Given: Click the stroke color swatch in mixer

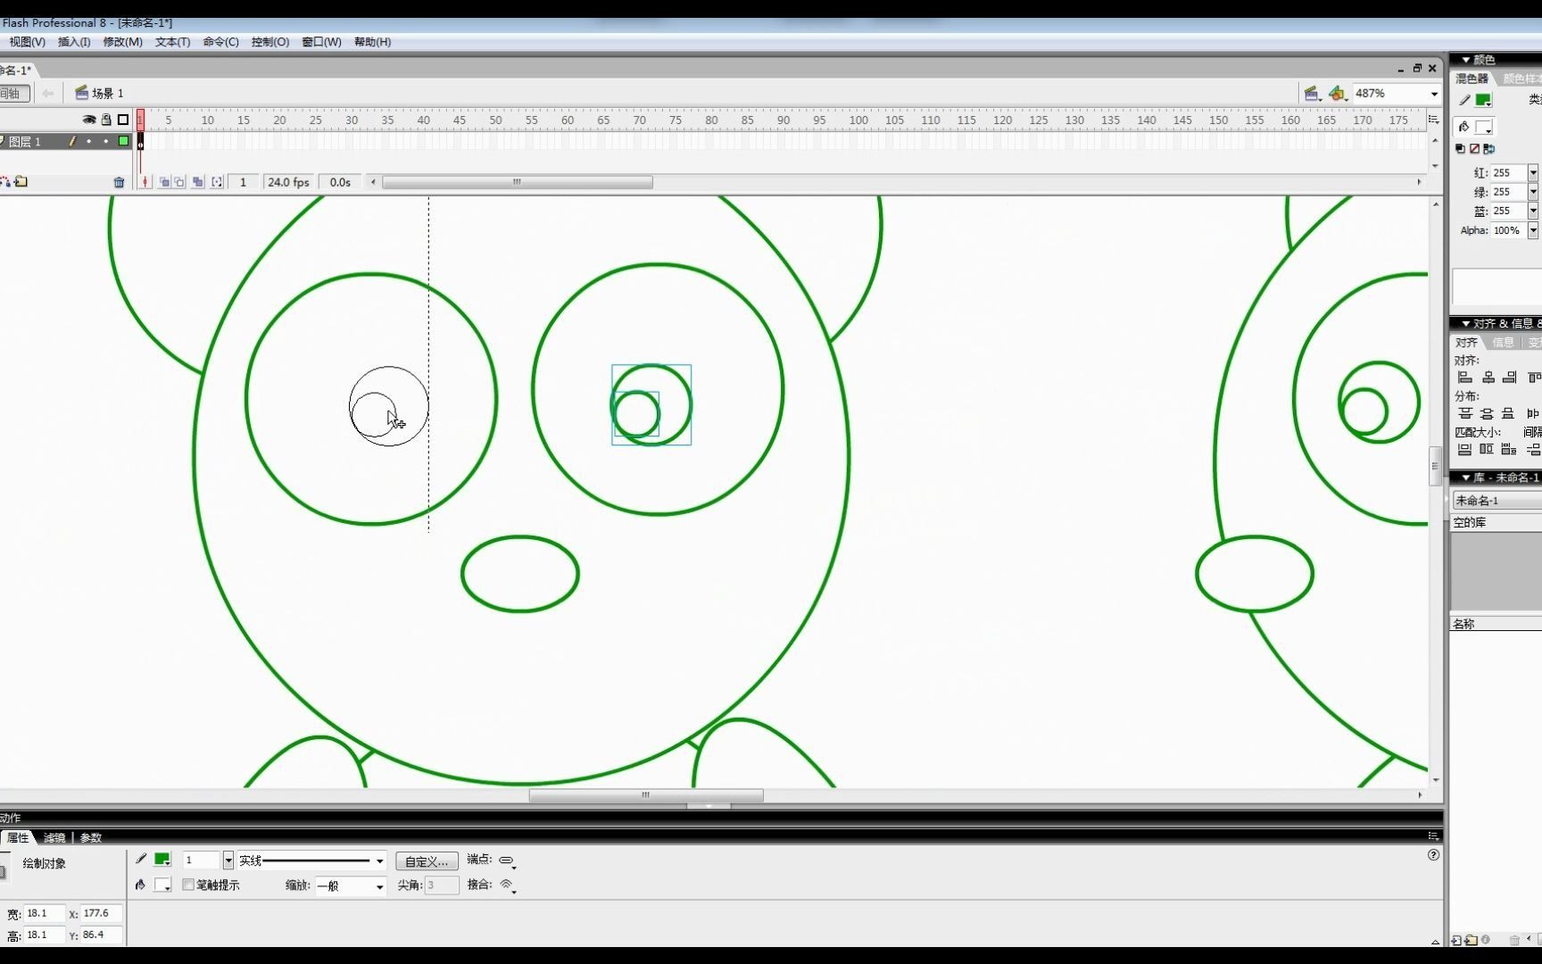Looking at the screenshot, I should coord(1483,100).
